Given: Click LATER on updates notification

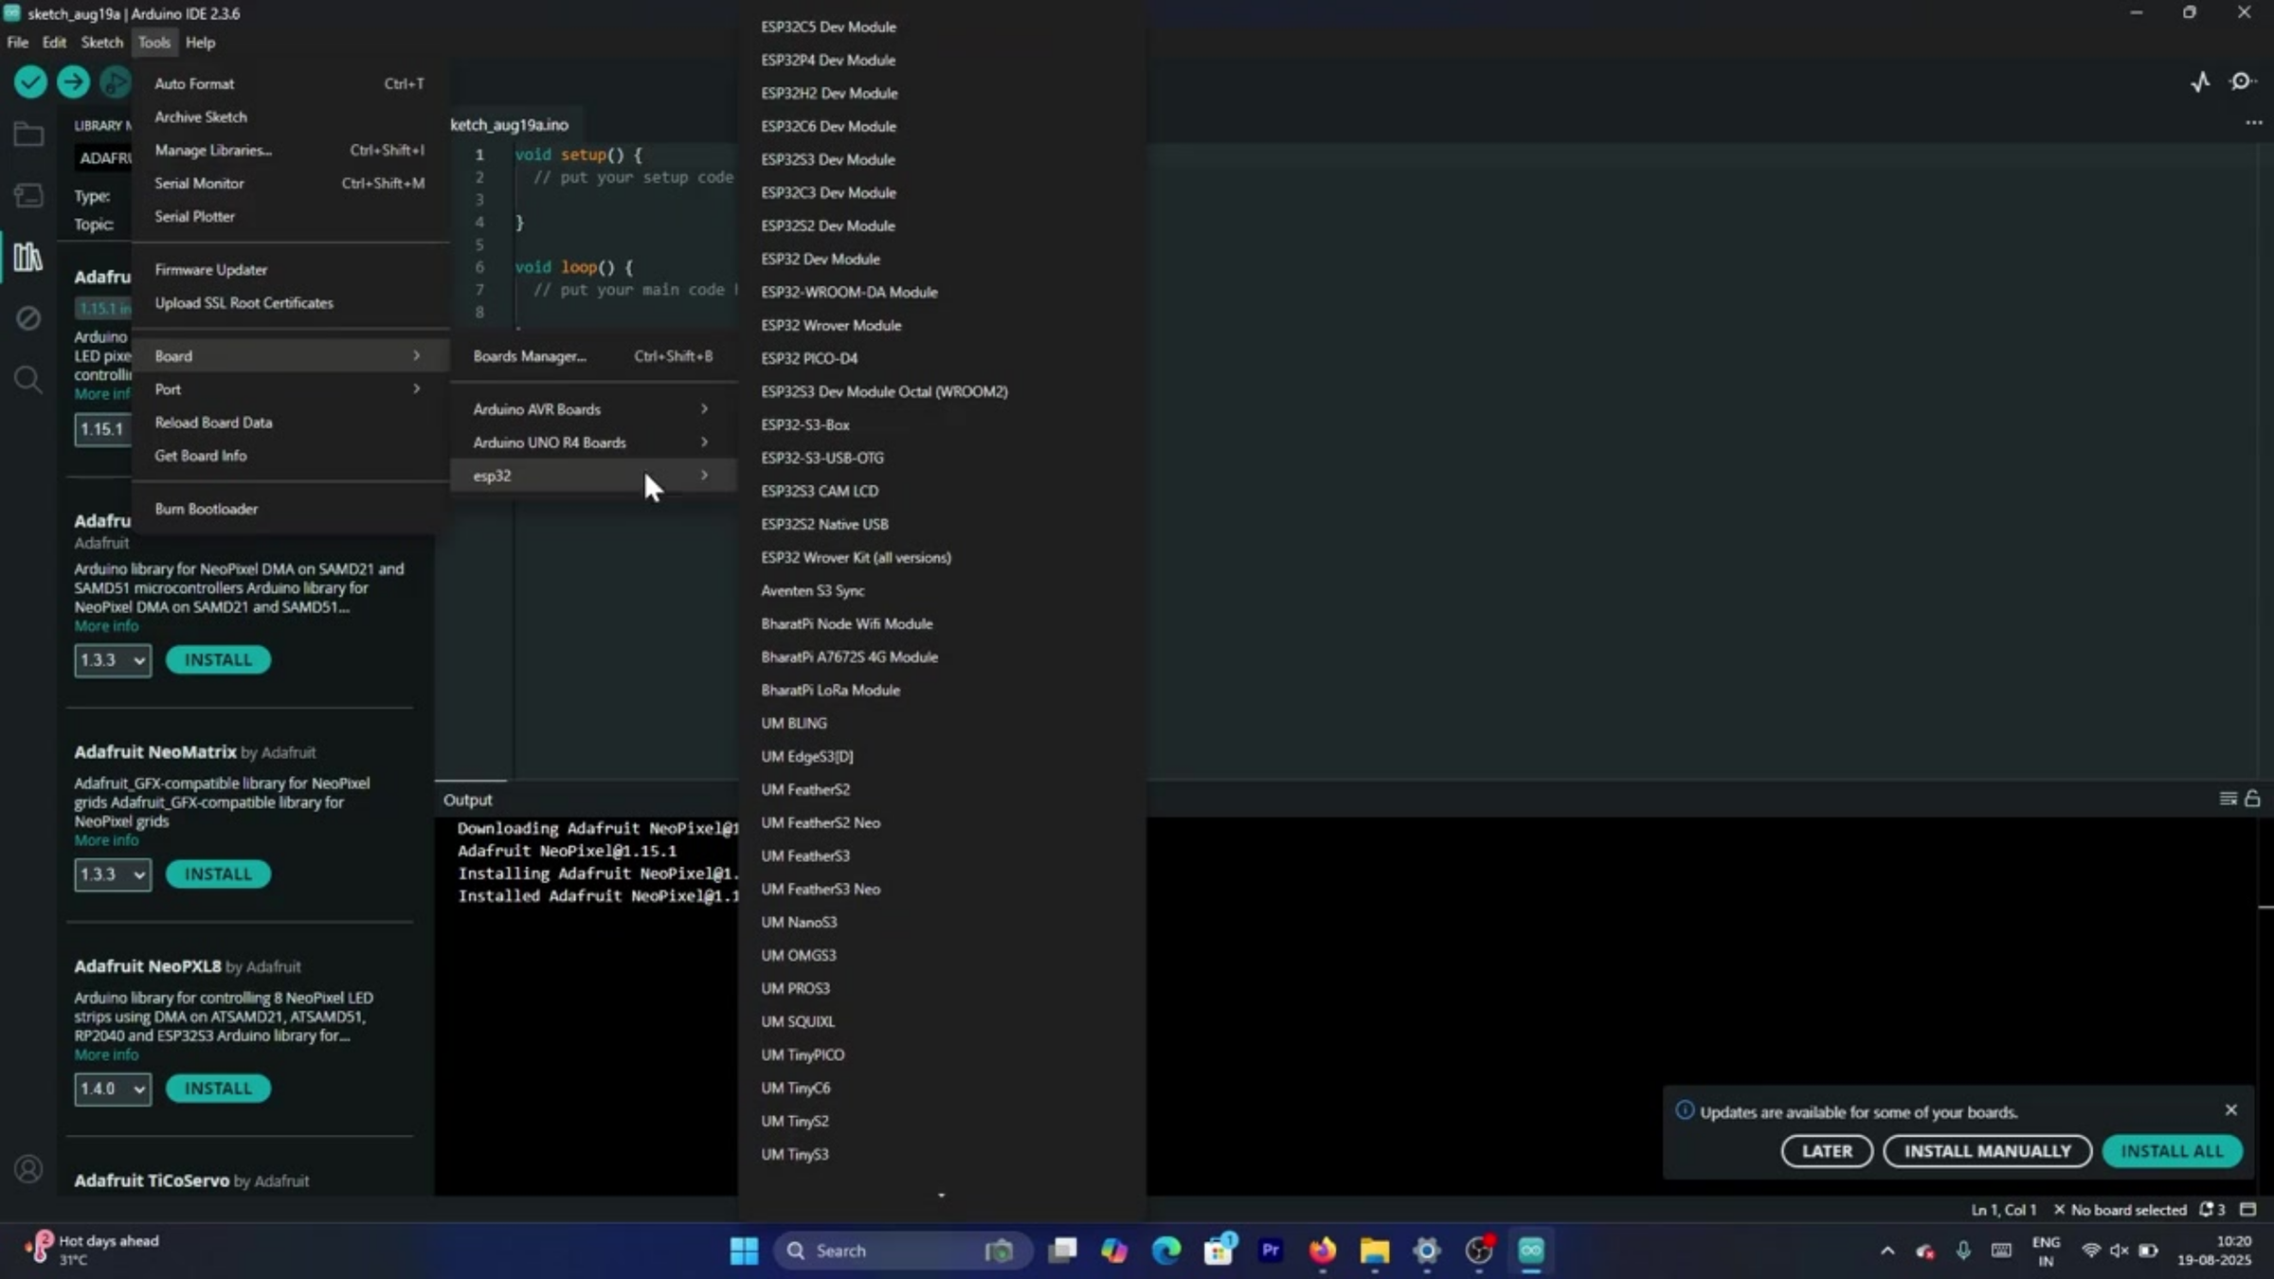Looking at the screenshot, I should tap(1826, 1151).
